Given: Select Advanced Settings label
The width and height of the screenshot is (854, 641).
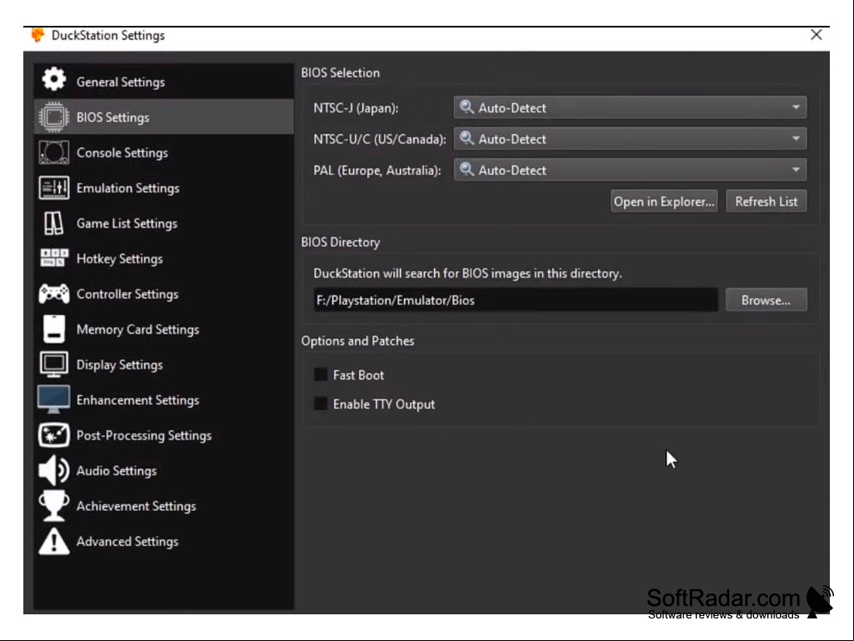Looking at the screenshot, I should 127,541.
